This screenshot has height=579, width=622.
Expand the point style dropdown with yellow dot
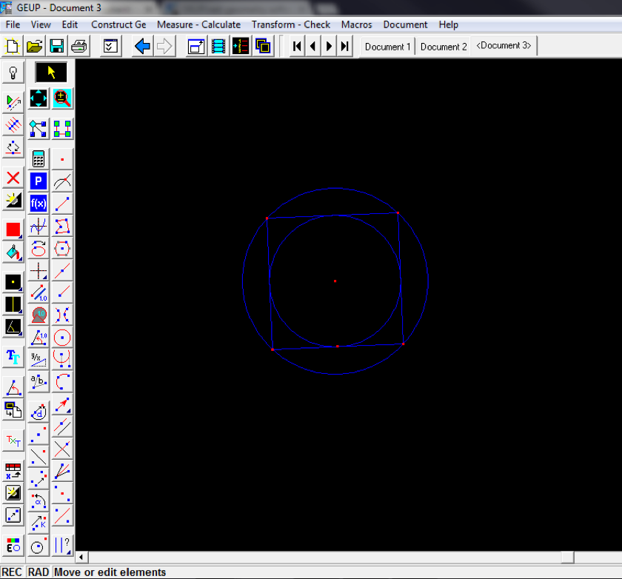coord(13,282)
